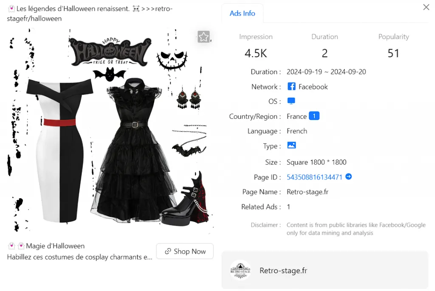Open page via arrow next to Page ID
435x291 pixels.
tap(348, 176)
